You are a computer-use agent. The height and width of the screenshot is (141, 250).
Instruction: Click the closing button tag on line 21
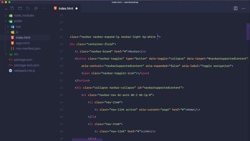82,80
